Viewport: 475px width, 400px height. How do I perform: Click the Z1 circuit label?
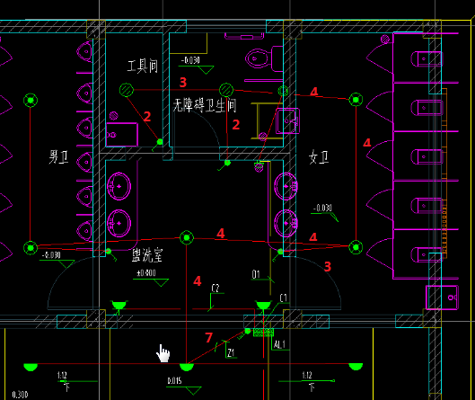[231, 353]
